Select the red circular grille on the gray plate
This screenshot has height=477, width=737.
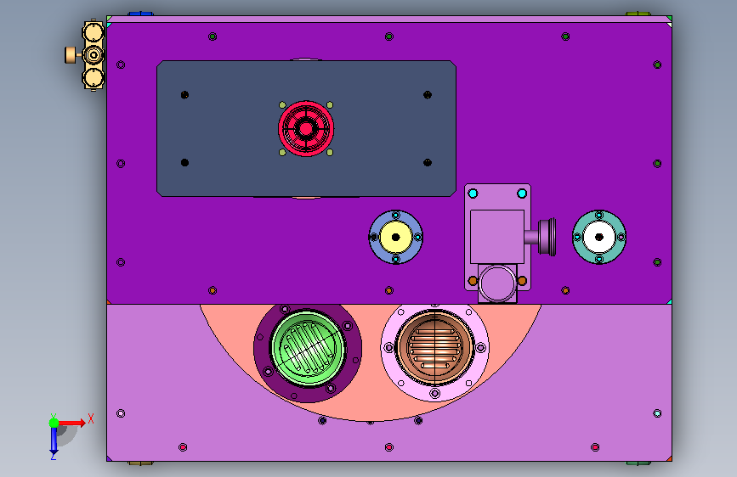point(306,129)
